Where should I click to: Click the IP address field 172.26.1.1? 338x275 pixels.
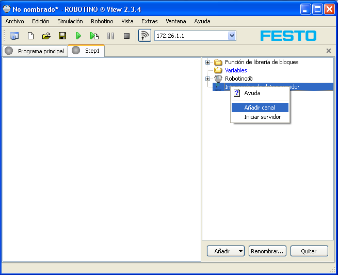[x=191, y=36]
